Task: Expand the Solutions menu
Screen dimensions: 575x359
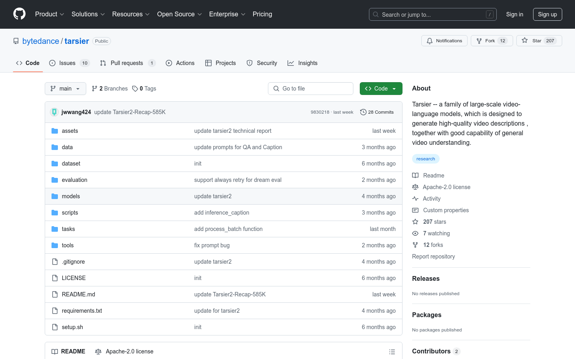Action: 88,14
